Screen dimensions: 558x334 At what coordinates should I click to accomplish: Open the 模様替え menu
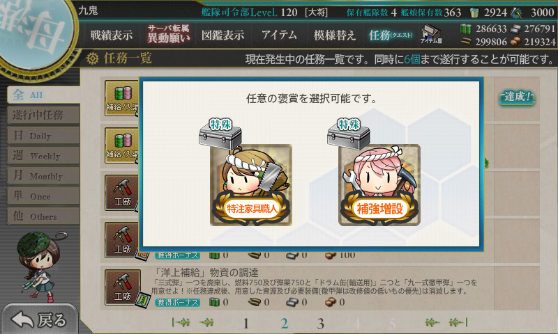point(334,35)
